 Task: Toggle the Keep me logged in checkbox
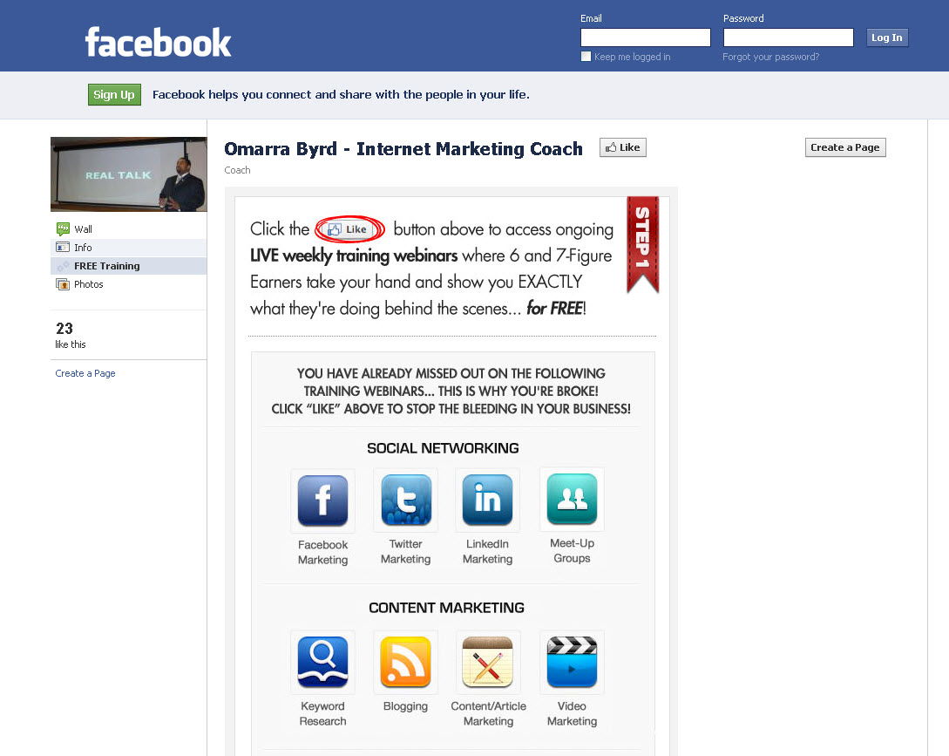coord(586,57)
